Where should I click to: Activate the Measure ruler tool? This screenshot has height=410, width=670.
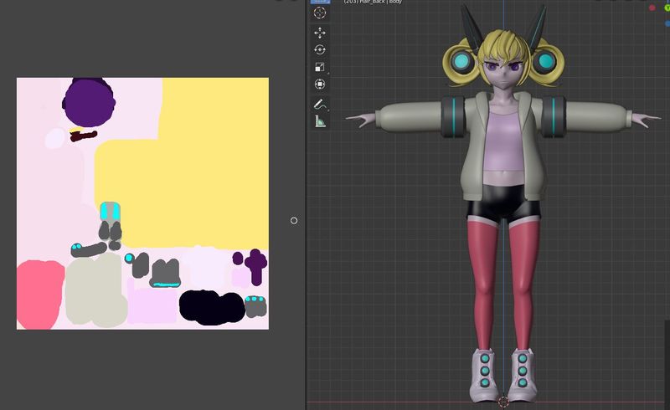(x=319, y=122)
